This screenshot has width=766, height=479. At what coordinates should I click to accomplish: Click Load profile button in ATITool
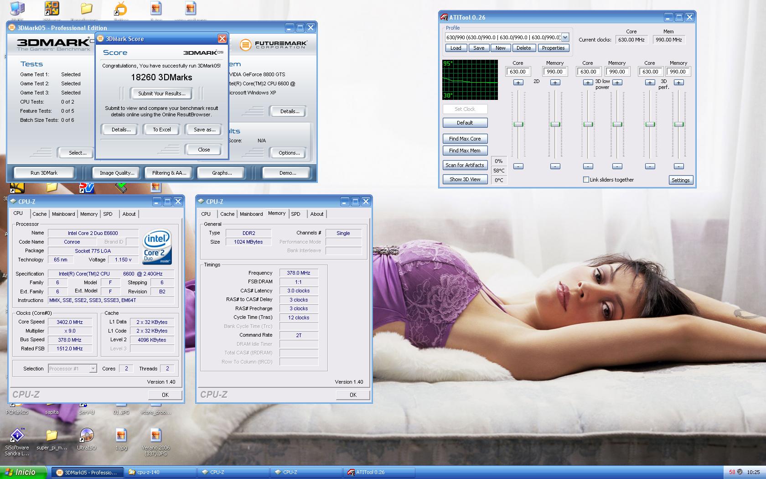tap(456, 48)
